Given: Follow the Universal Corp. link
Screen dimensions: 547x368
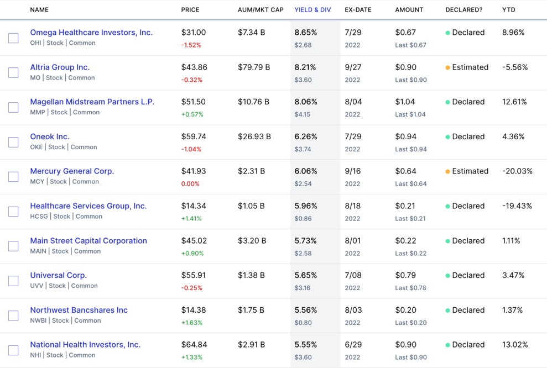Looking at the screenshot, I should 58,275.
